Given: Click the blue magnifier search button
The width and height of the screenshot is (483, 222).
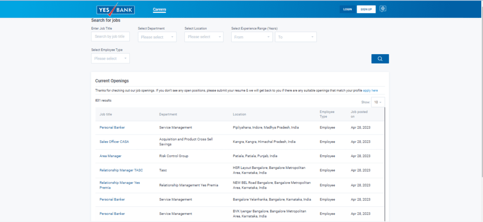Looking at the screenshot, I should pos(380,59).
